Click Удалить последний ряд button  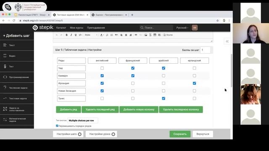(100, 109)
